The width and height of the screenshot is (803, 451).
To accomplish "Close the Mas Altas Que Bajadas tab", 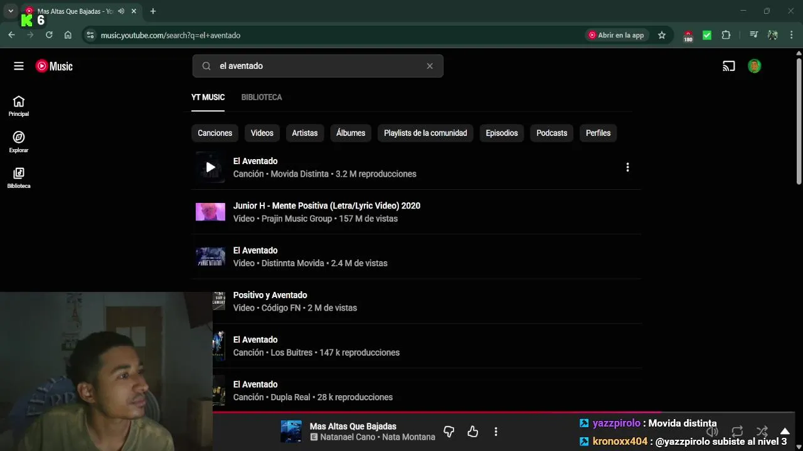I will click(x=134, y=11).
